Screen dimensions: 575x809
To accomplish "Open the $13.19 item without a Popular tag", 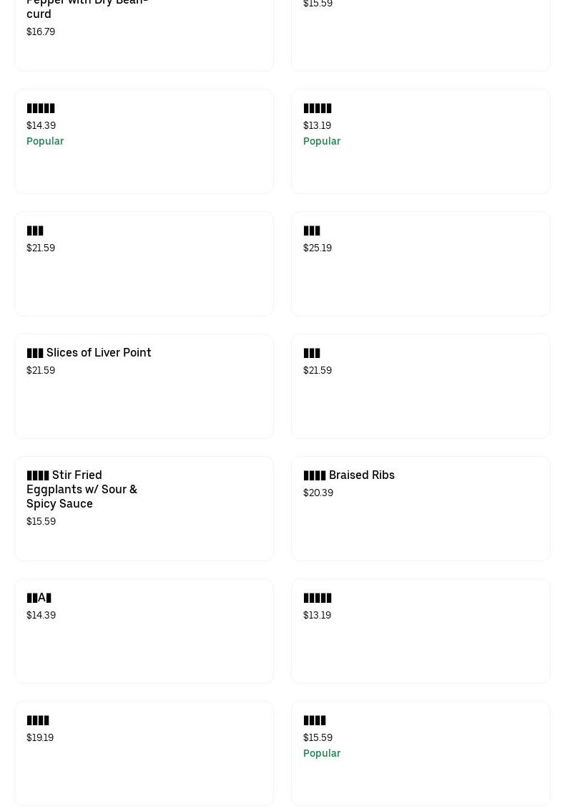I will point(318,598).
